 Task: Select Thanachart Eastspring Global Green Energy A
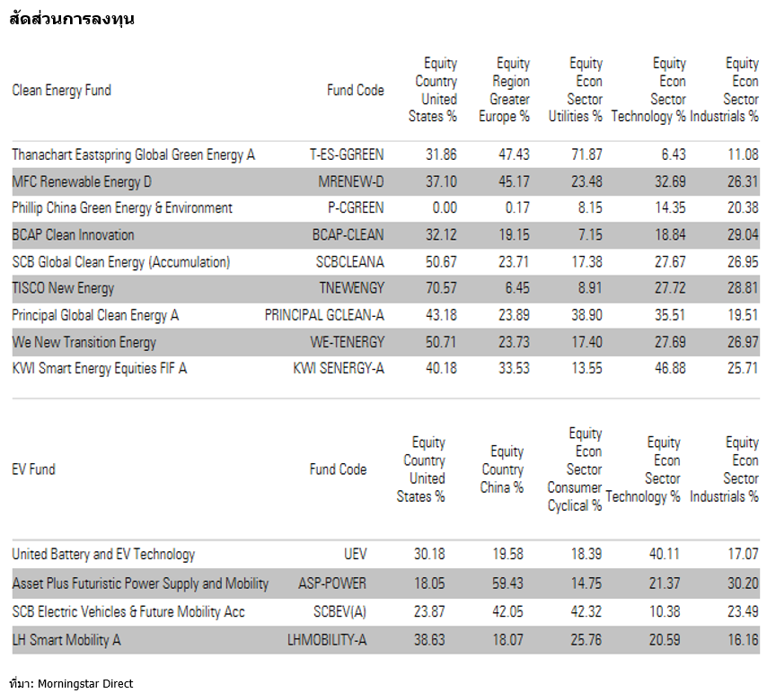click(x=134, y=154)
